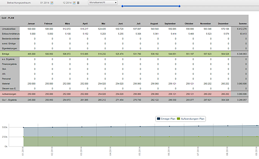Select the Umsatzerlöse row label

(x=9, y=29)
